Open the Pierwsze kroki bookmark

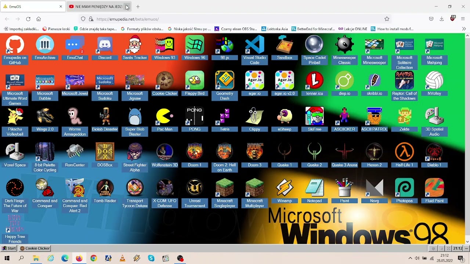[56, 29]
